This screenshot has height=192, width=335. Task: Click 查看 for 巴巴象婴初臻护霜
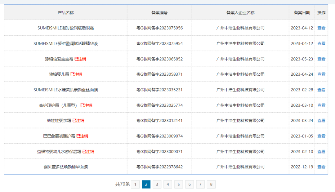[321, 136]
